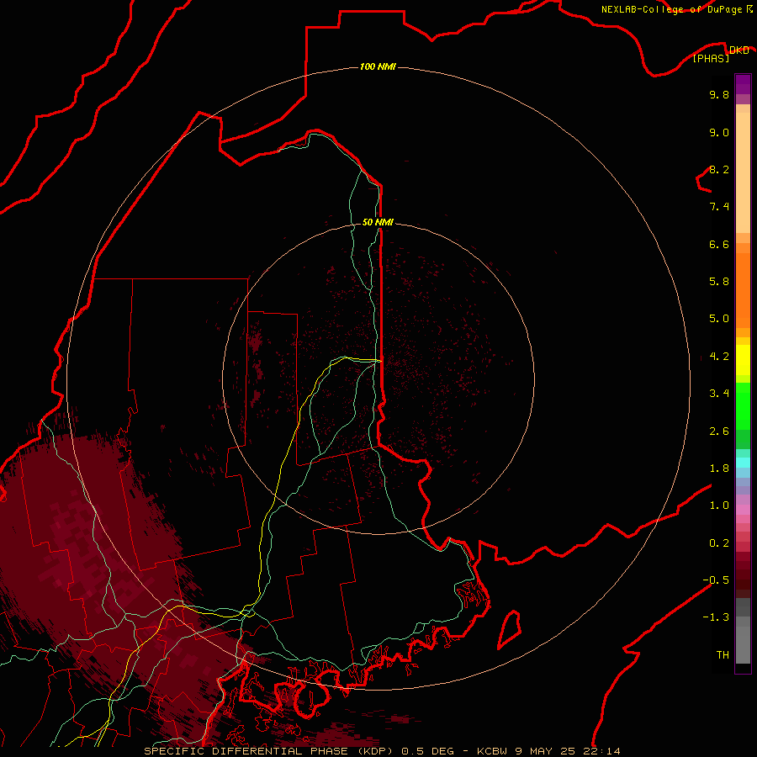Viewport: 757px width, 757px height.
Task: Click the TH threshold label on the scale
Action: tap(723, 654)
